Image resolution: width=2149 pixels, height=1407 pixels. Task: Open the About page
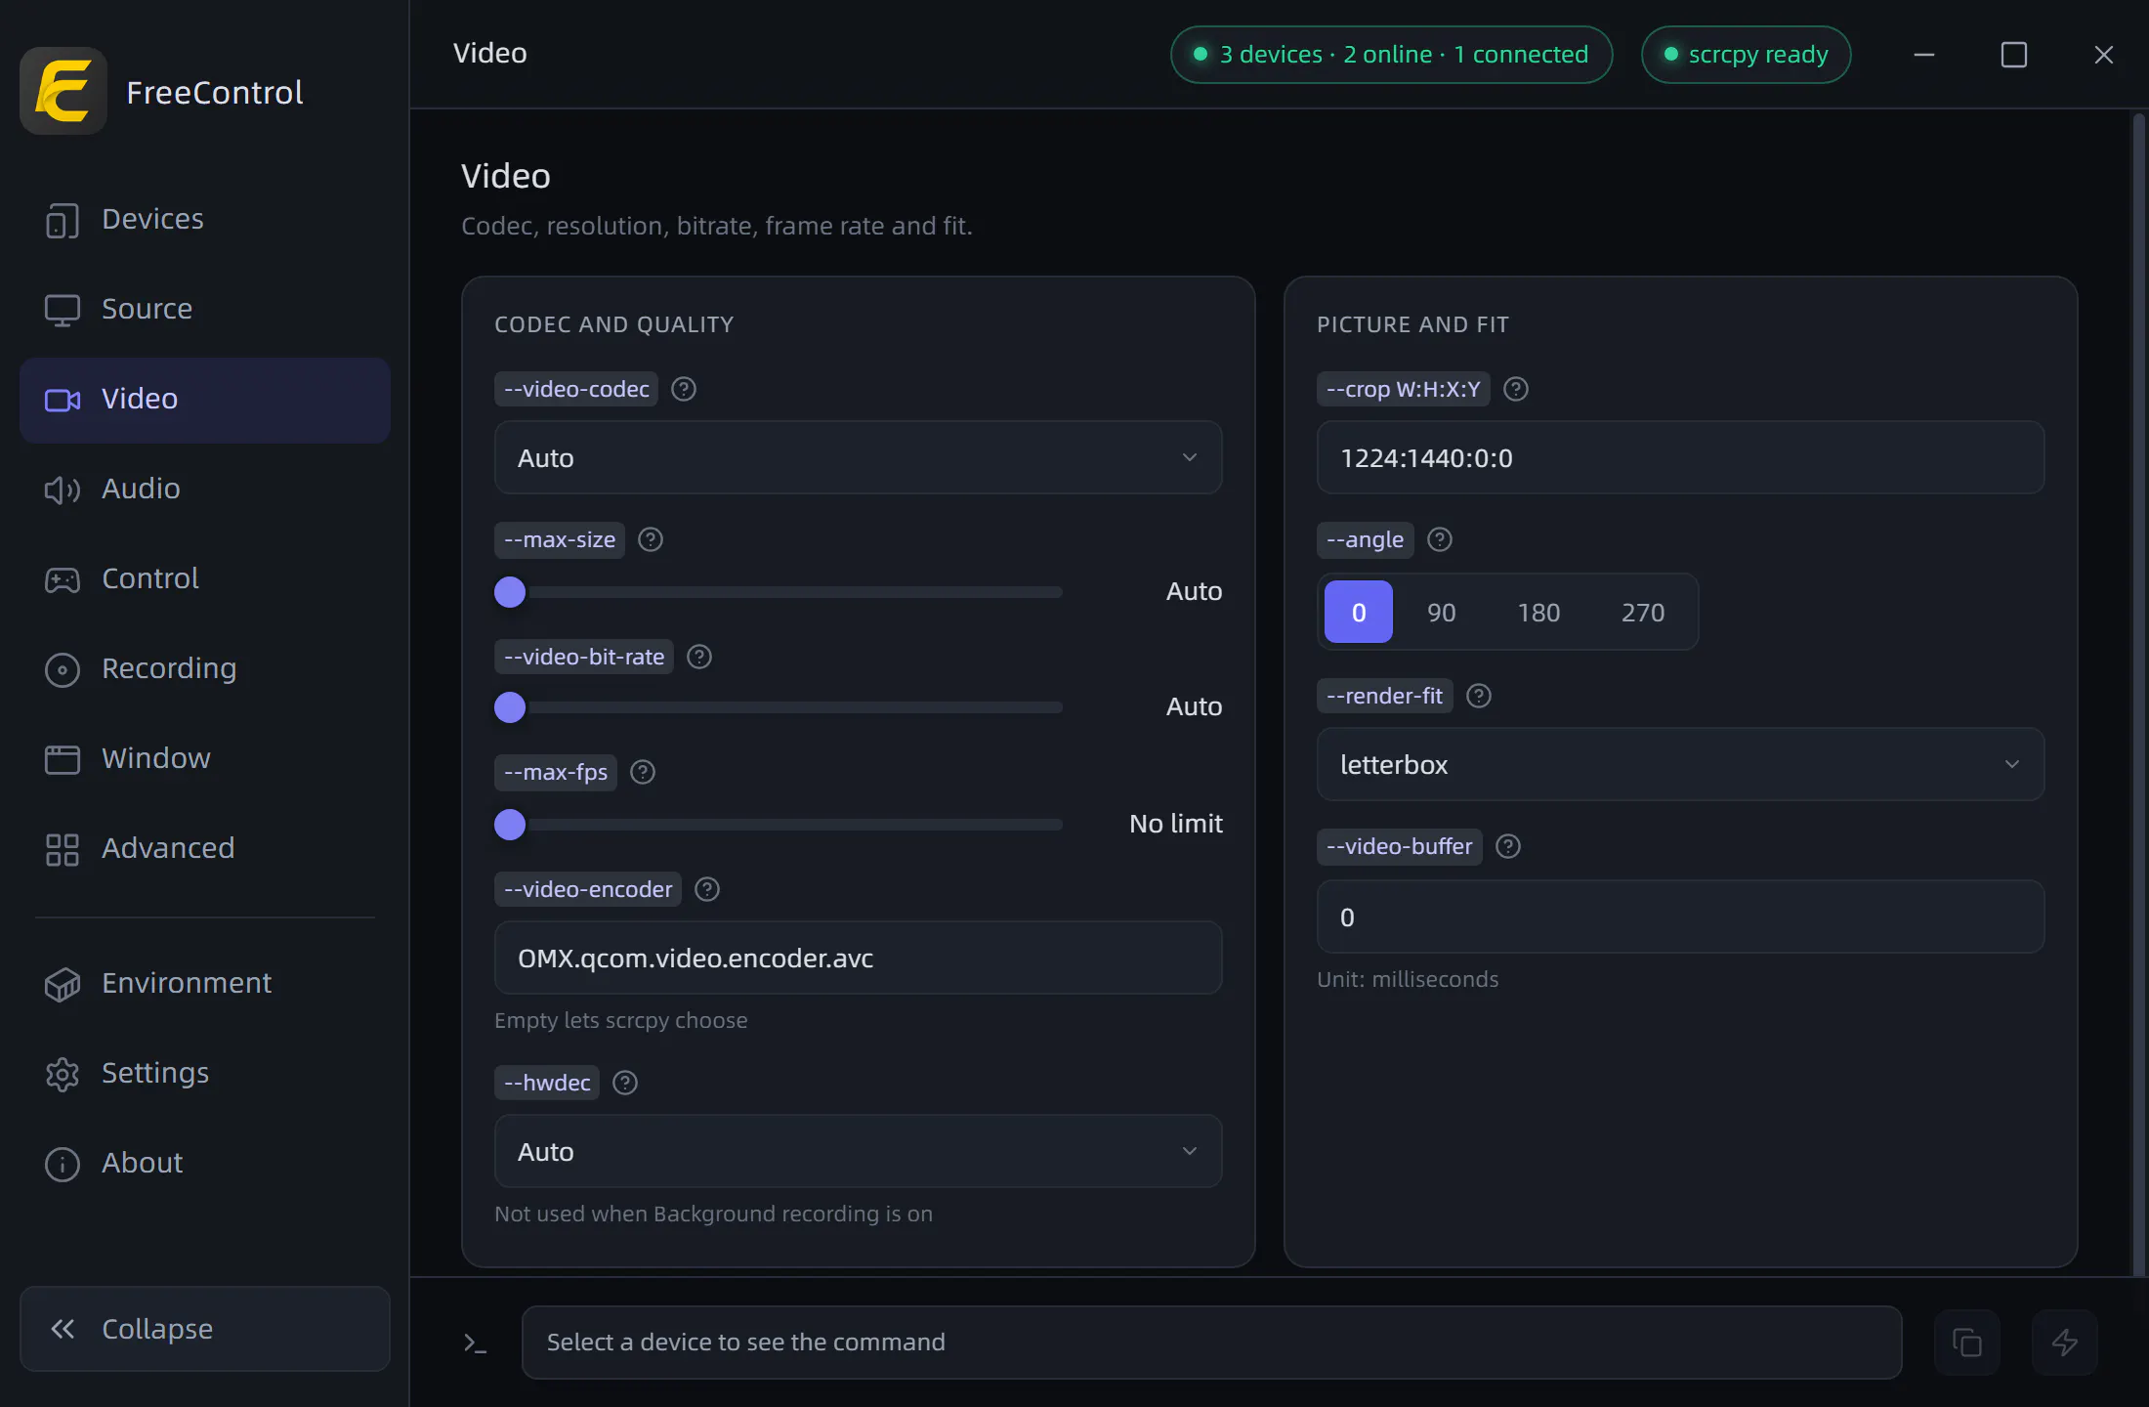click(x=205, y=1163)
